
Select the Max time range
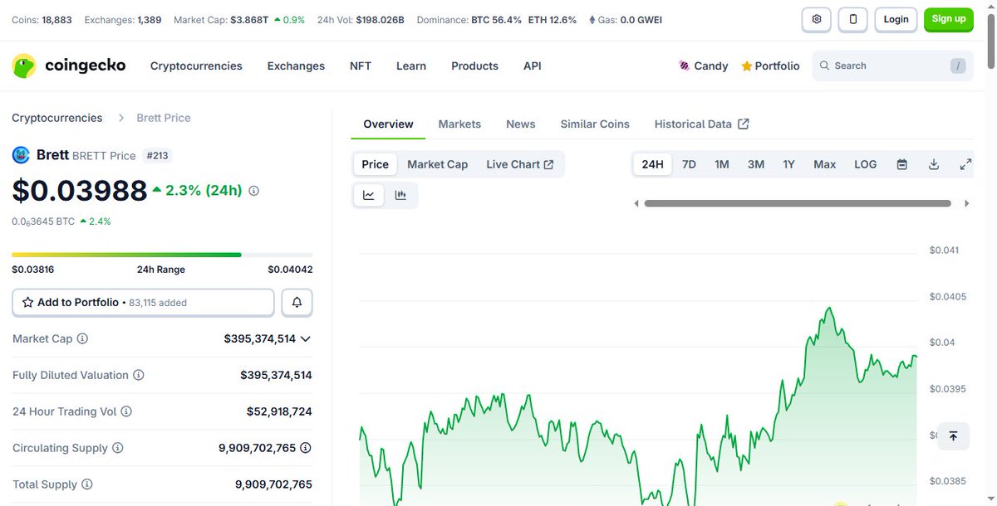pyautogui.click(x=825, y=164)
